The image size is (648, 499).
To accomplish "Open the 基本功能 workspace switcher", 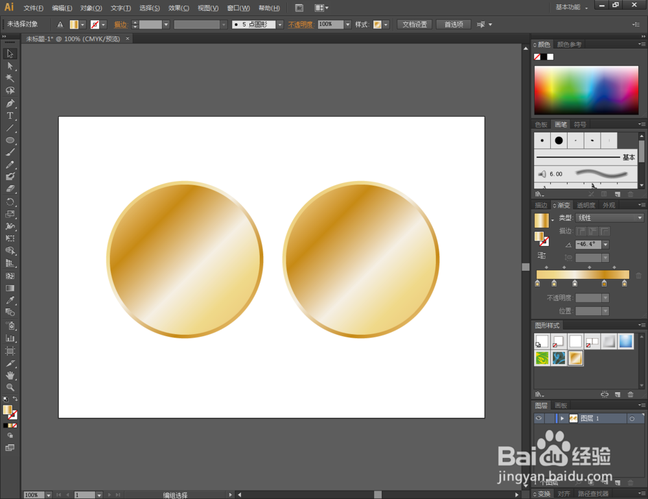I will click(572, 7).
